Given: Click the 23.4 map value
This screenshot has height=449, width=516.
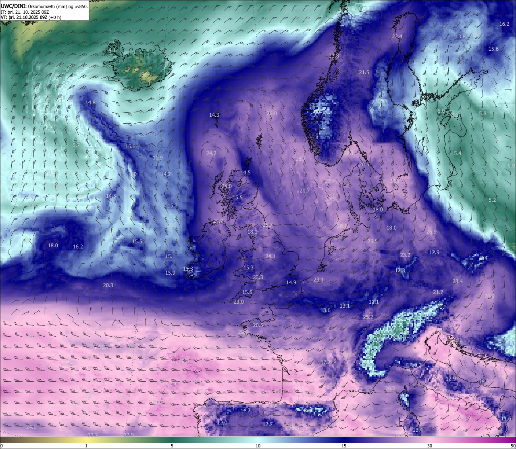Looking at the screenshot, I should [458, 281].
